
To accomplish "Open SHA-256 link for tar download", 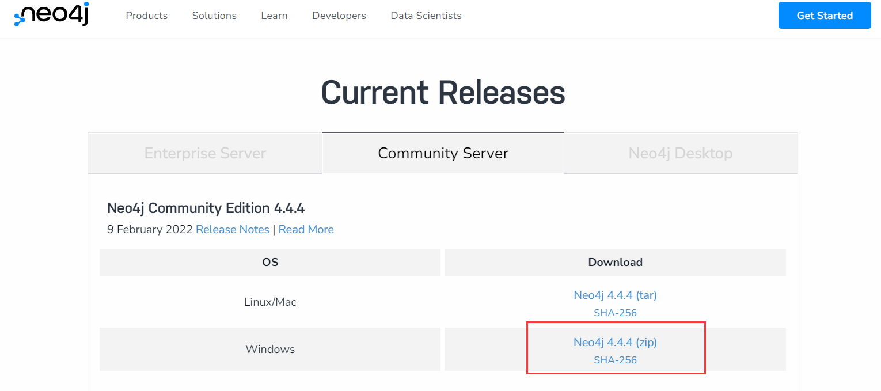I will pyautogui.click(x=615, y=313).
